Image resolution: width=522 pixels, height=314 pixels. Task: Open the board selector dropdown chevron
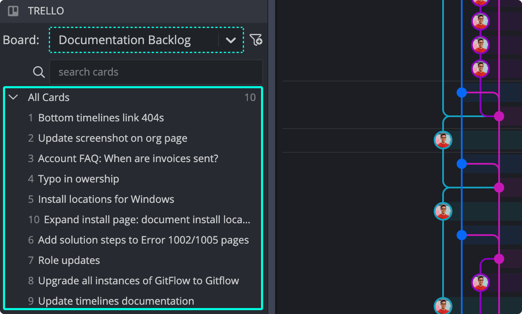click(231, 40)
